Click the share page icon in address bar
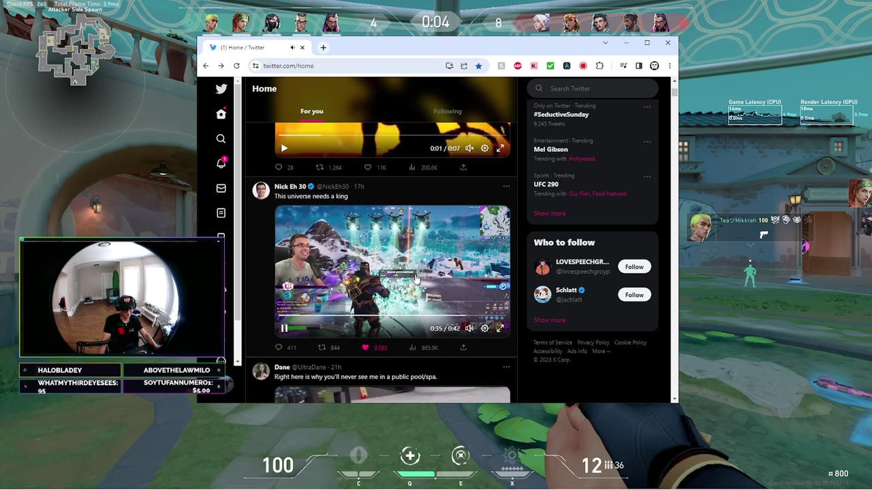The height and width of the screenshot is (490, 872). click(x=464, y=66)
